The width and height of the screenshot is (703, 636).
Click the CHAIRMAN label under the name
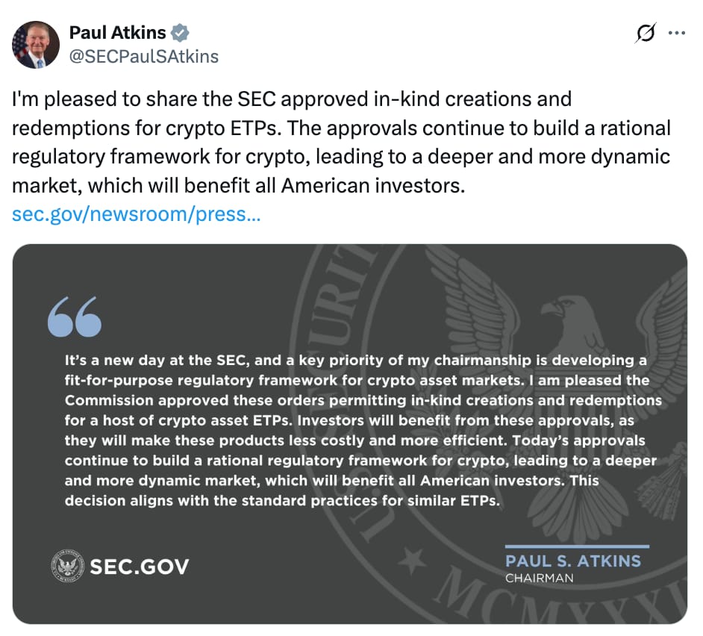tap(540, 578)
